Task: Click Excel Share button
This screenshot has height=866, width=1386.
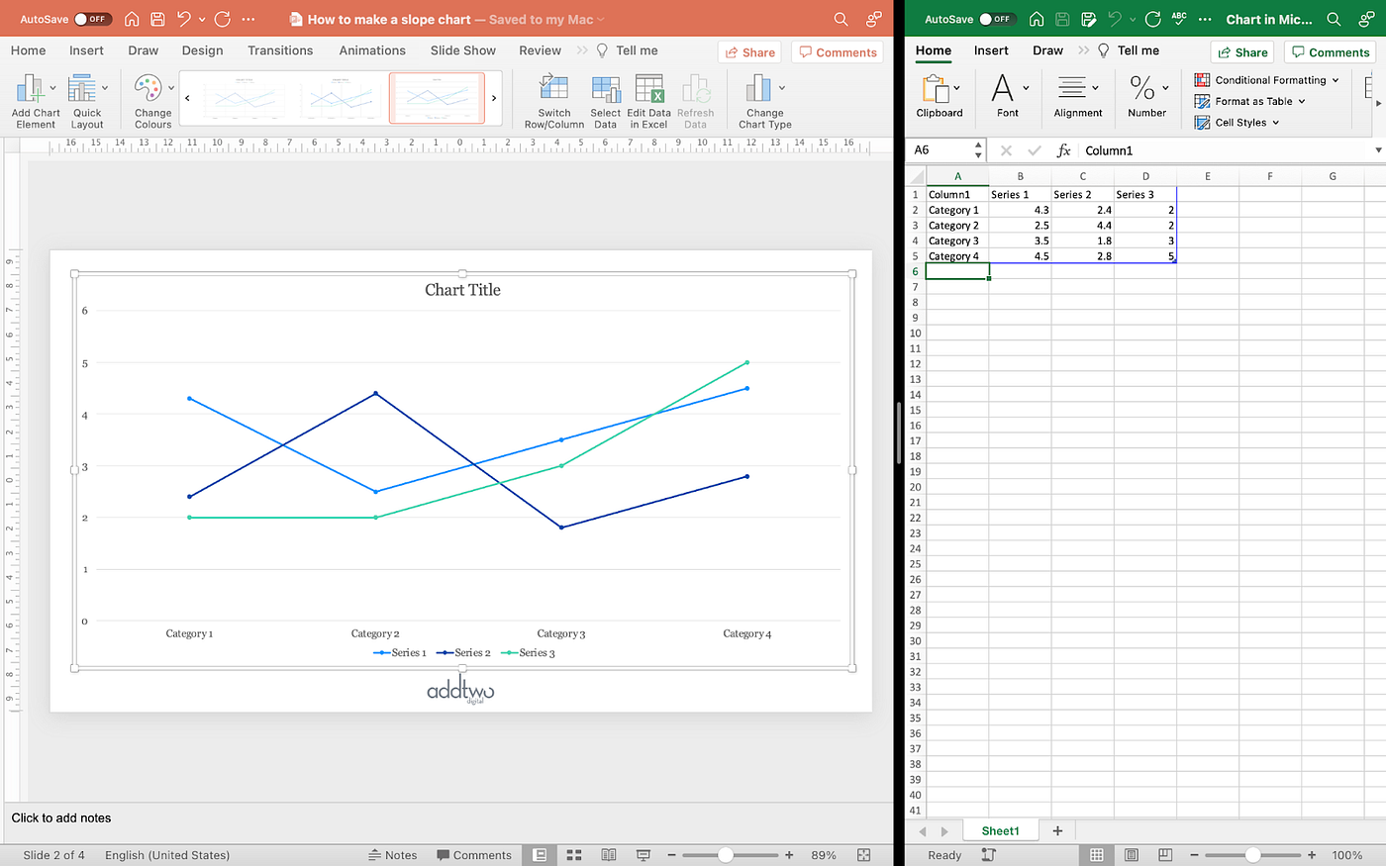Action: point(1242,52)
